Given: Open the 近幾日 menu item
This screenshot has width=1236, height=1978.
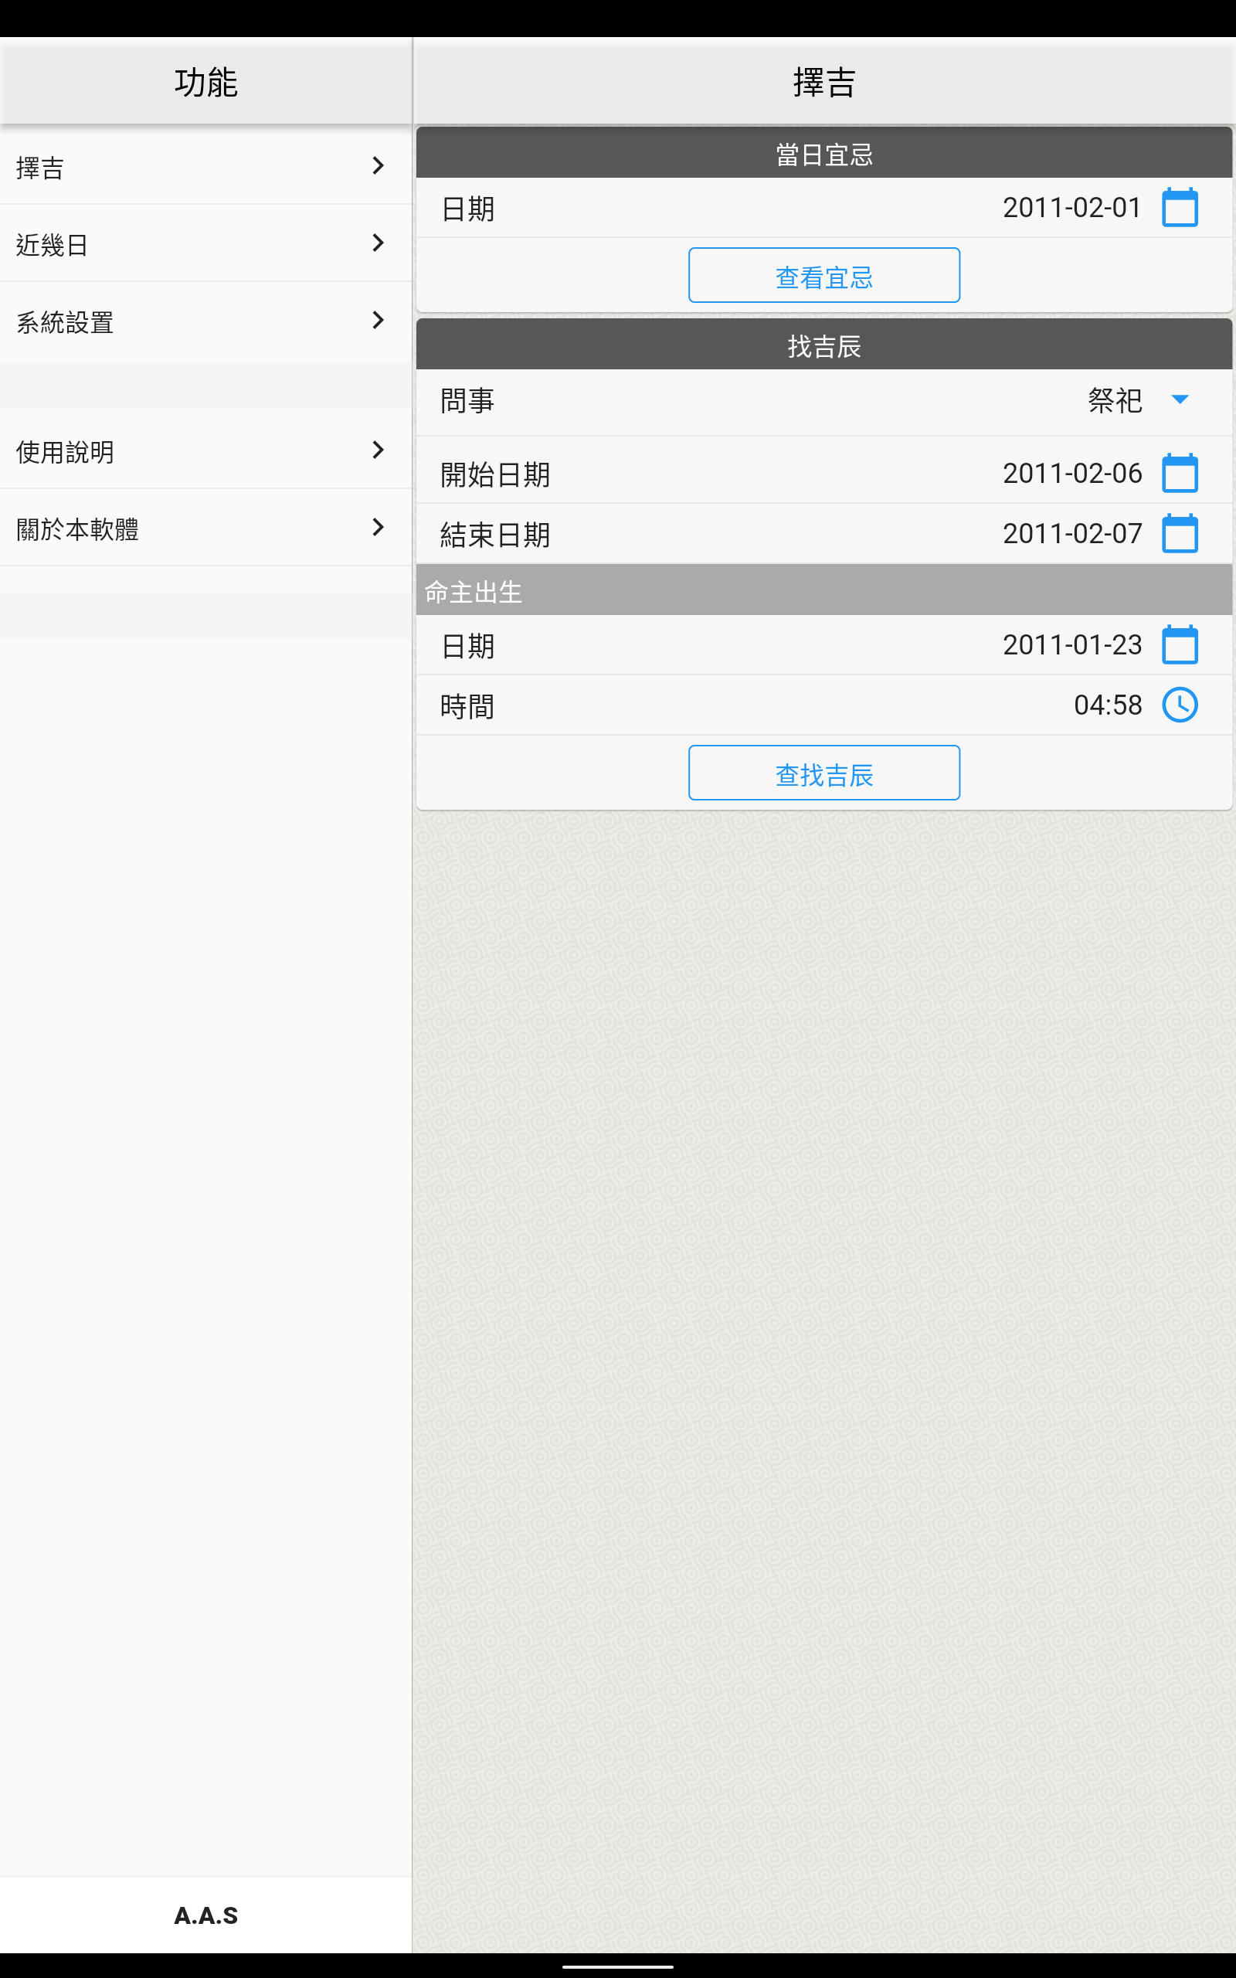Looking at the screenshot, I should coord(205,243).
